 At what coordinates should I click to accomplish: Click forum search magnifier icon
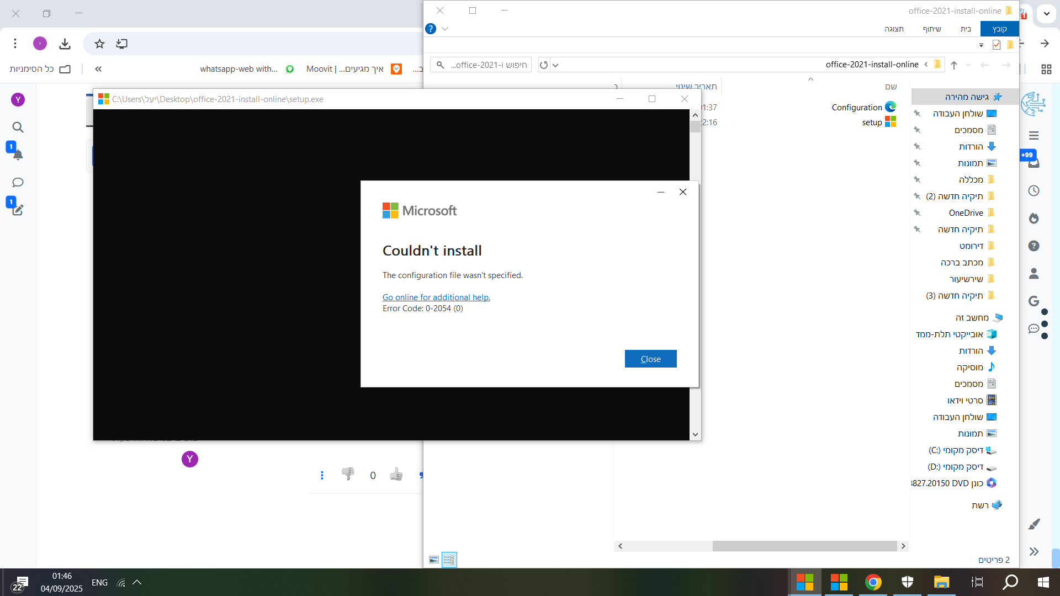[x=18, y=127]
